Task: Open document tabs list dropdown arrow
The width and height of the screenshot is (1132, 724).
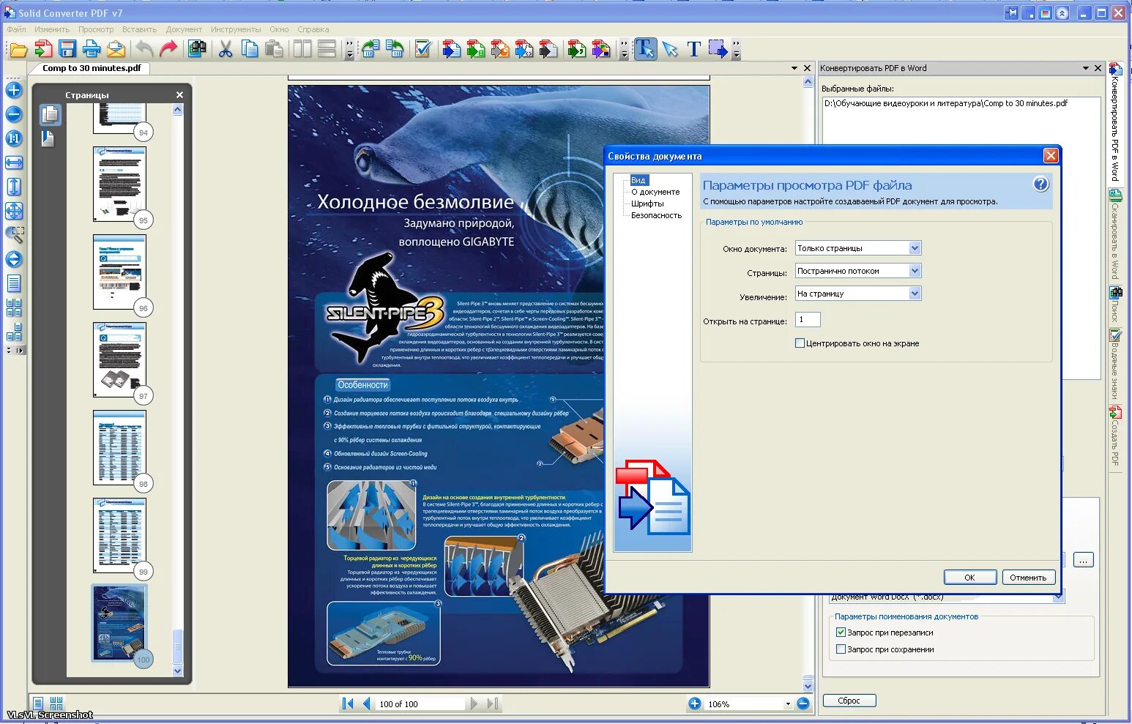Action: tap(794, 68)
